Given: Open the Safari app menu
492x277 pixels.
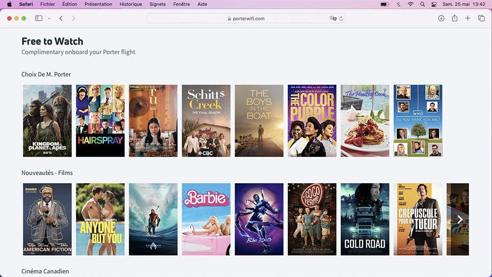Looking at the screenshot, I should (x=26, y=4).
